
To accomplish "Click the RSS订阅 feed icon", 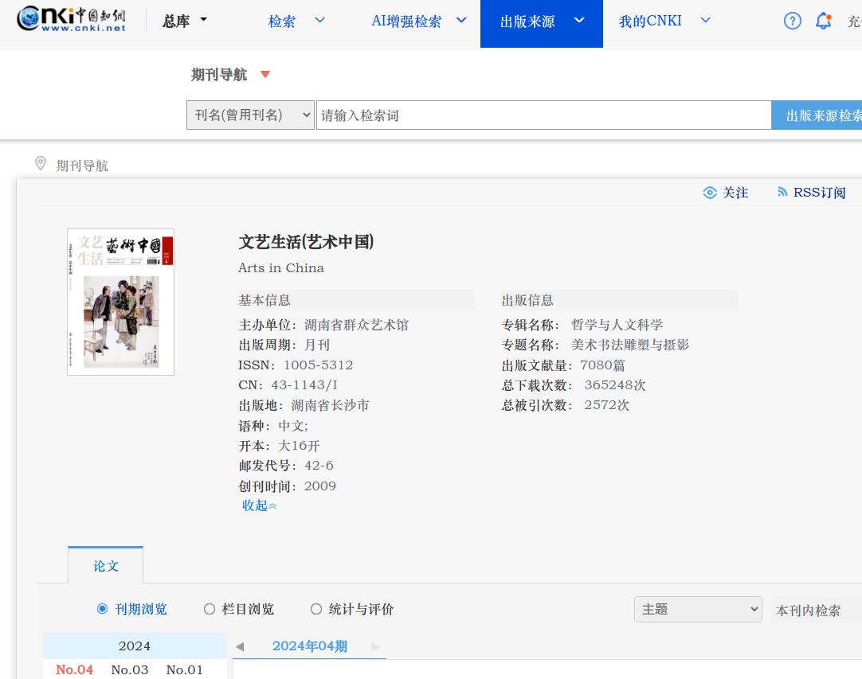I will 782,193.
